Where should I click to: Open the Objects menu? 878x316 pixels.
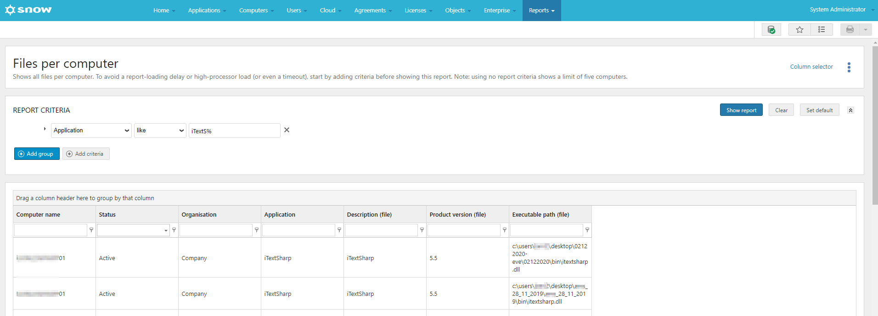[x=458, y=11]
